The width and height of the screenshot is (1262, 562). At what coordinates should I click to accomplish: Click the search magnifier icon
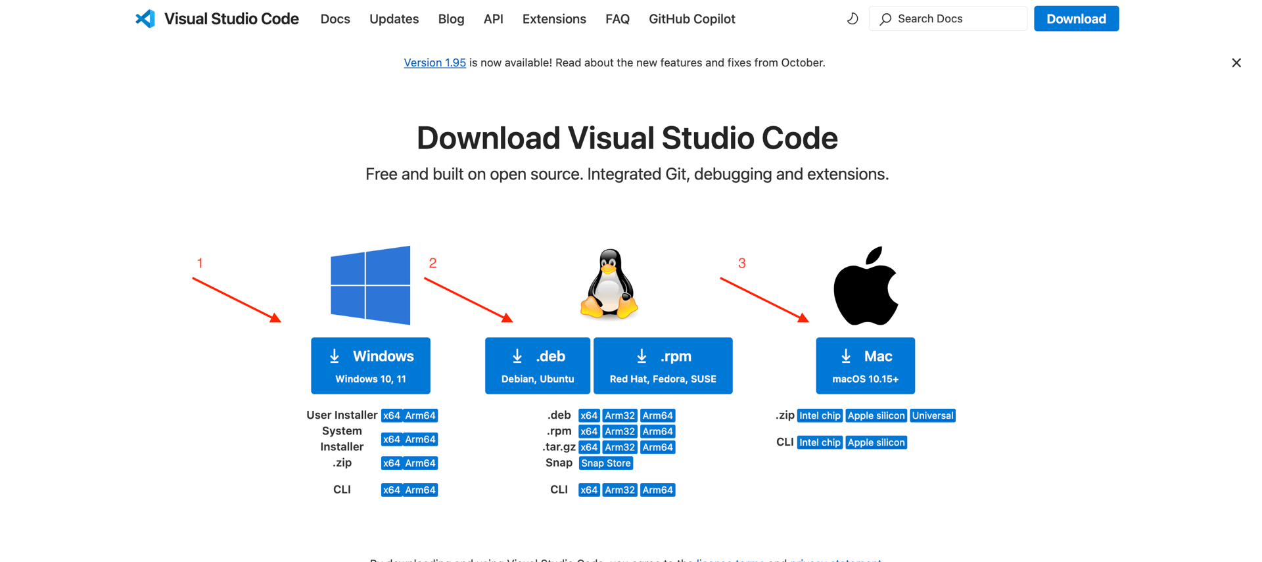click(x=886, y=19)
